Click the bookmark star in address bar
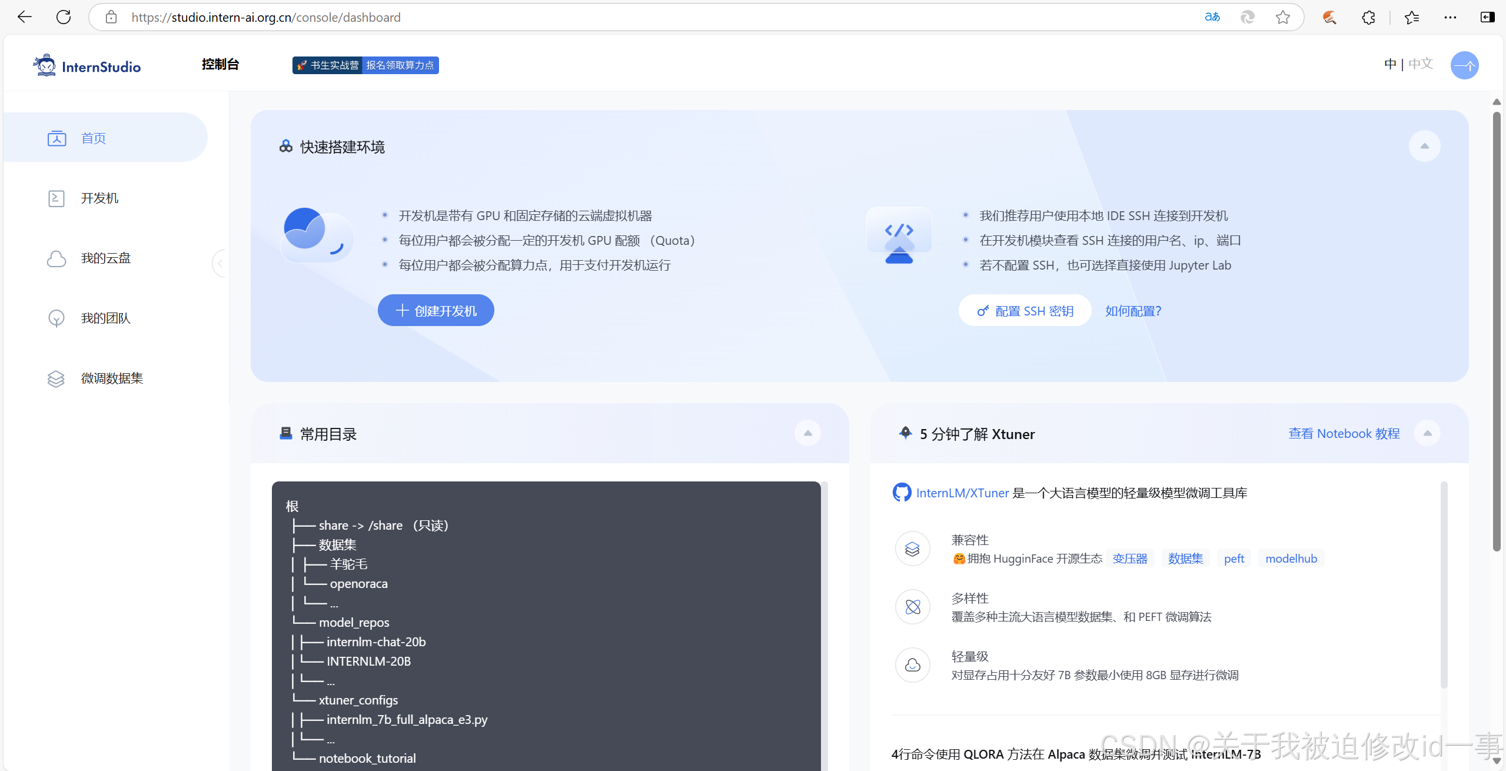Viewport: 1506px width, 771px height. [1283, 17]
